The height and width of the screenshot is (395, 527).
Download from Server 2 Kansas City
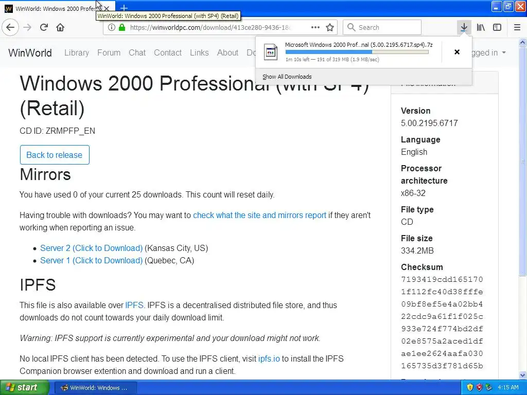pyautogui.click(x=92, y=248)
